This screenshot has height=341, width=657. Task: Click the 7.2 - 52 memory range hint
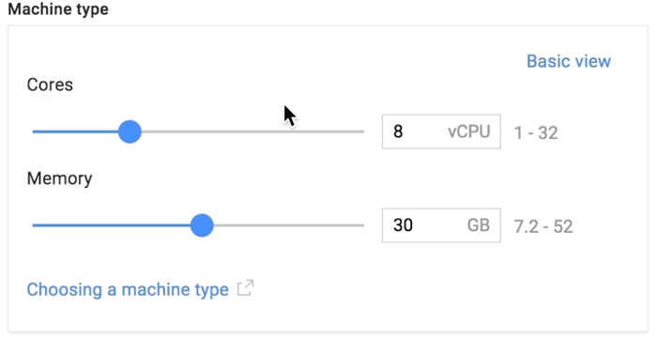543,227
